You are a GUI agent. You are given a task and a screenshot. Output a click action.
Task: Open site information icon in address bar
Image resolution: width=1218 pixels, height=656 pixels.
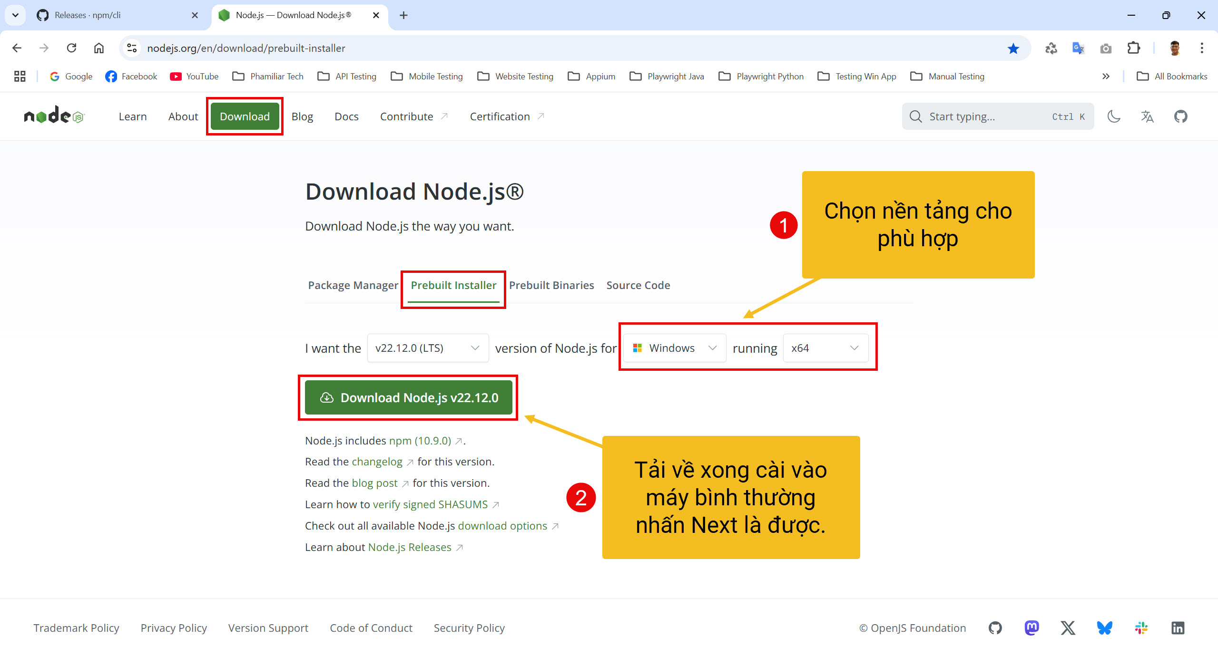(132, 48)
